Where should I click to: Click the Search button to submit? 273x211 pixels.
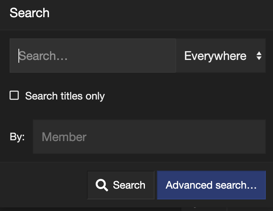(120, 185)
